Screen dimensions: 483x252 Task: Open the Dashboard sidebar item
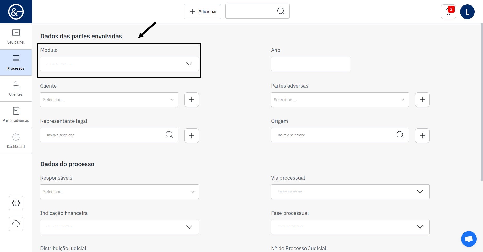tap(16, 141)
